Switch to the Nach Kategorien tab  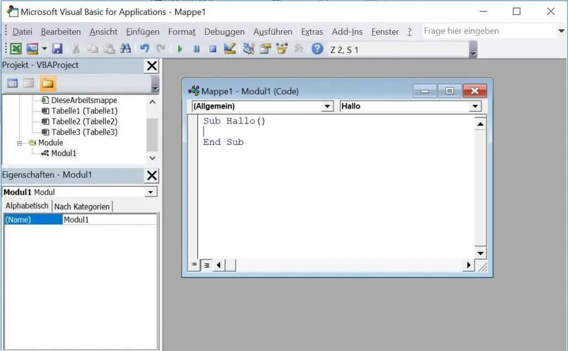pyautogui.click(x=82, y=207)
